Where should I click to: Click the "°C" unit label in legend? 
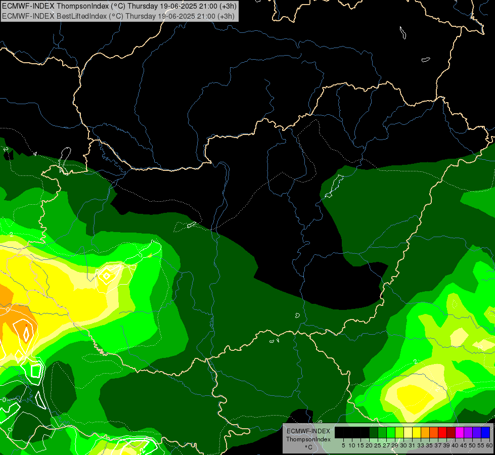point(308,447)
